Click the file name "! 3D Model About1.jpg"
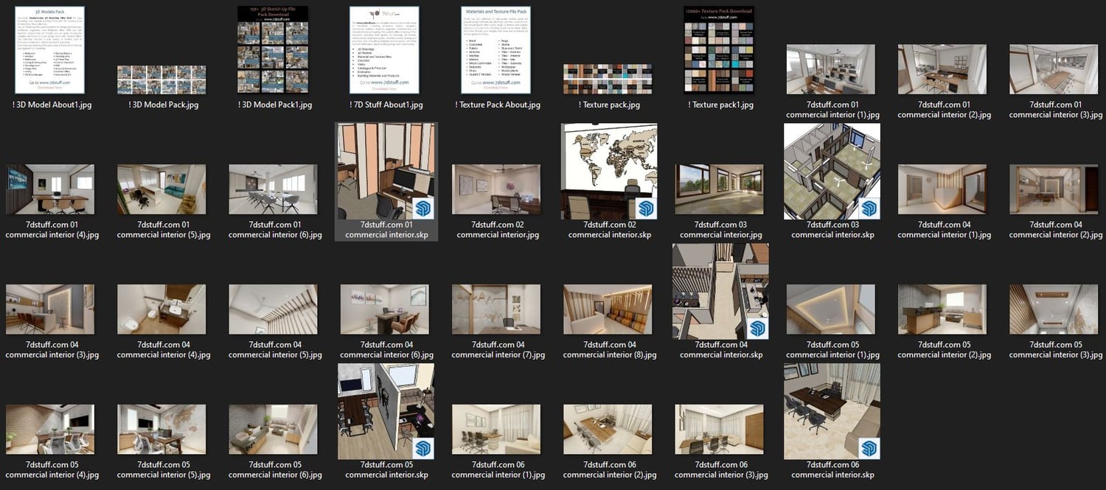 52,105
